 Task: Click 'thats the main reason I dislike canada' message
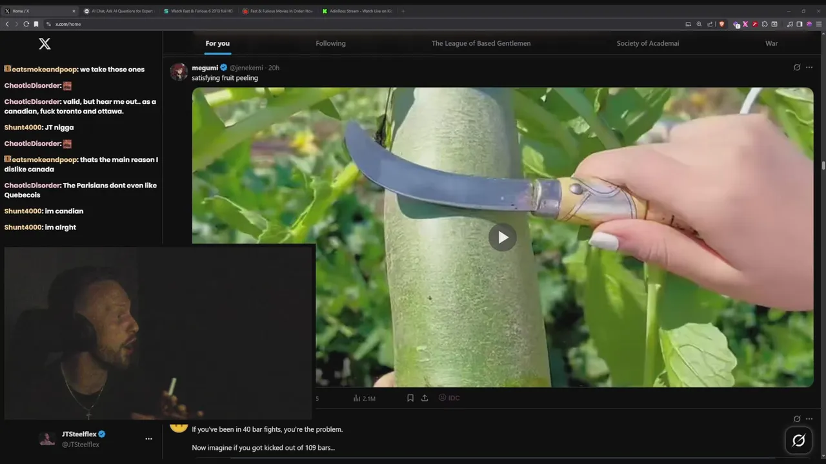[81, 164]
